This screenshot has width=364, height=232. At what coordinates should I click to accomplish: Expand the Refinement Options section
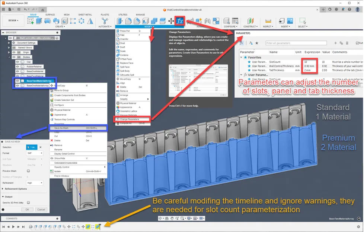click(15, 189)
